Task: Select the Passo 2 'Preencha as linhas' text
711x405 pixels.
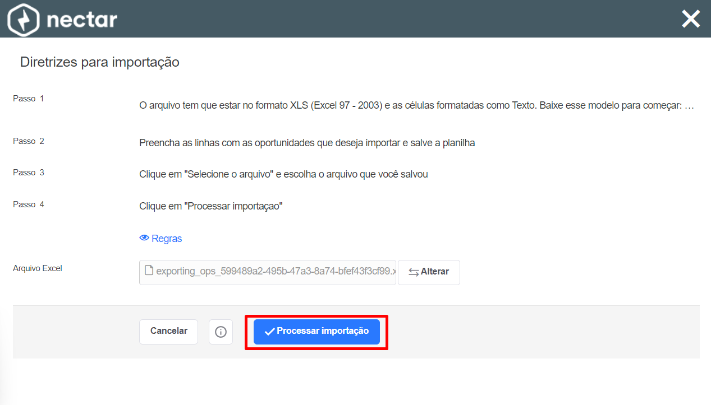Action: [307, 143]
